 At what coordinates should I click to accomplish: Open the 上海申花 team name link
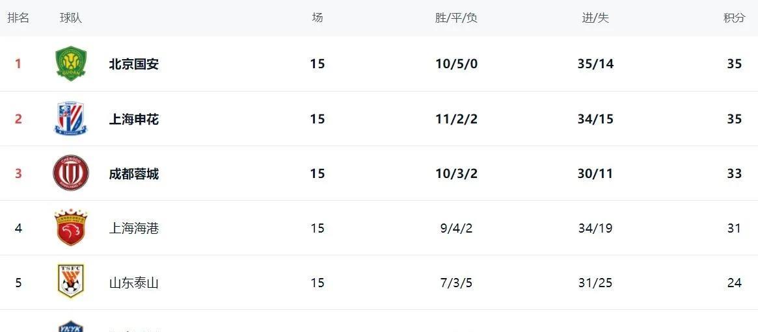[134, 119]
